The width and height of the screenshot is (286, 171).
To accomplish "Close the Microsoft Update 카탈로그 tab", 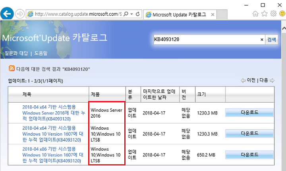I will [213, 15].
